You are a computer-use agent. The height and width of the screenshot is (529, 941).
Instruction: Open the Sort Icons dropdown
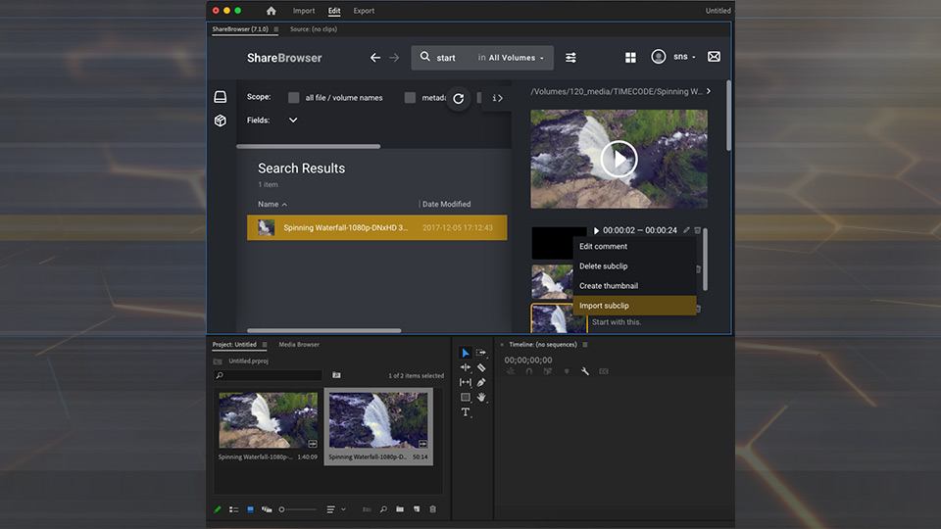click(x=335, y=509)
